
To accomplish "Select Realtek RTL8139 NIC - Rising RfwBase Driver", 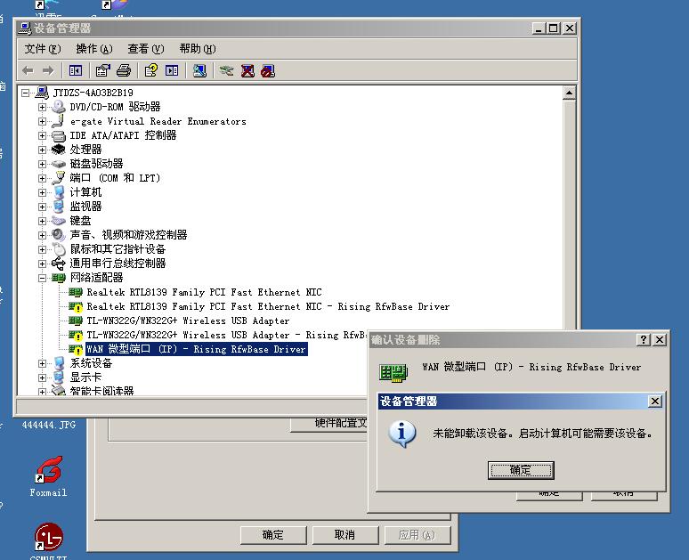I will [x=268, y=306].
